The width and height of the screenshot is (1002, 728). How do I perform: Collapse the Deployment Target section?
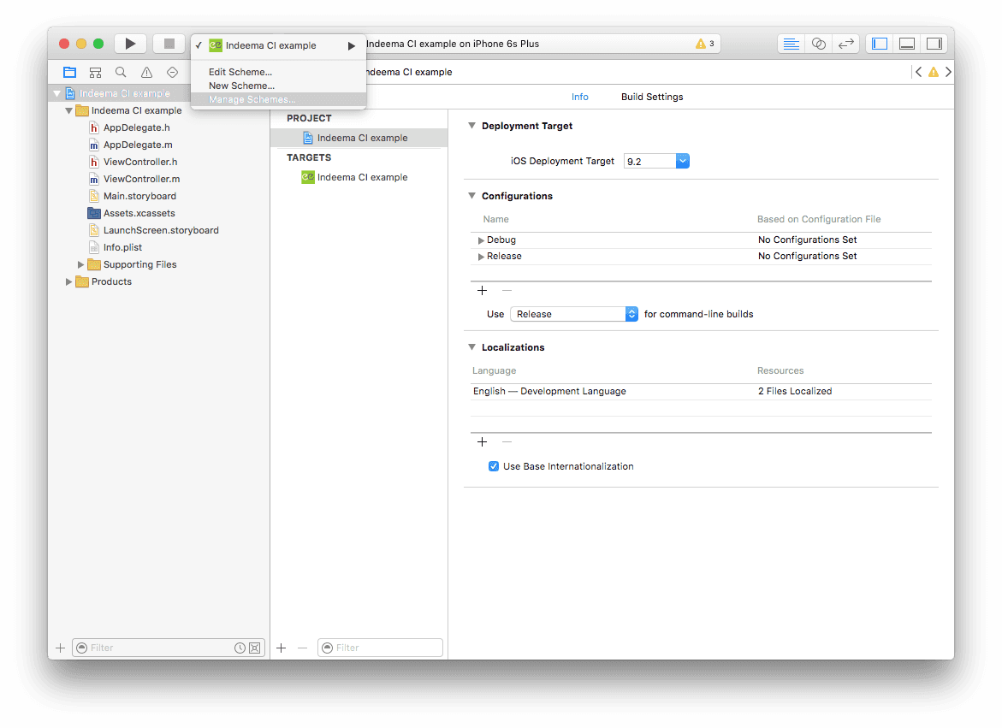(x=471, y=124)
